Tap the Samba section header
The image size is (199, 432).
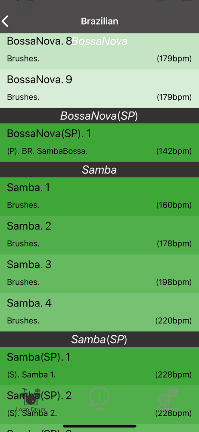point(99,170)
